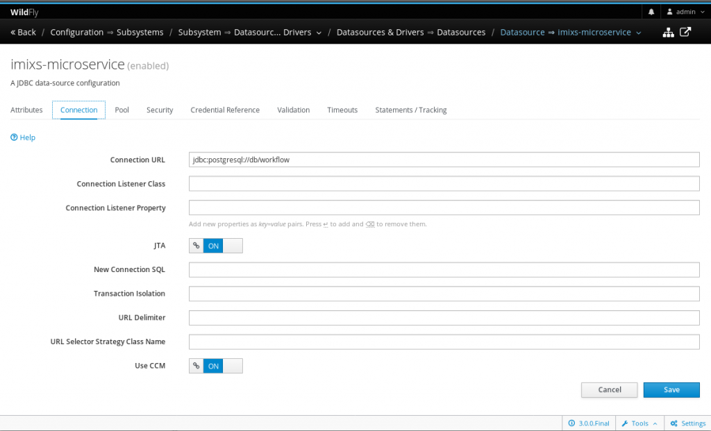Click the lock icon beside JTA switch
Viewport: 711px width, 431px height.
click(195, 245)
